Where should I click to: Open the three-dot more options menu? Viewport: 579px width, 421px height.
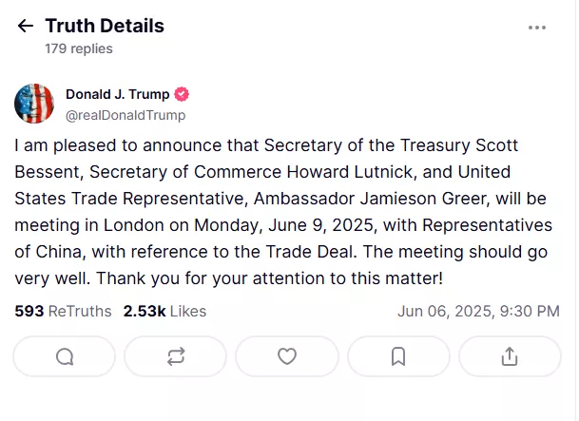[x=537, y=28]
